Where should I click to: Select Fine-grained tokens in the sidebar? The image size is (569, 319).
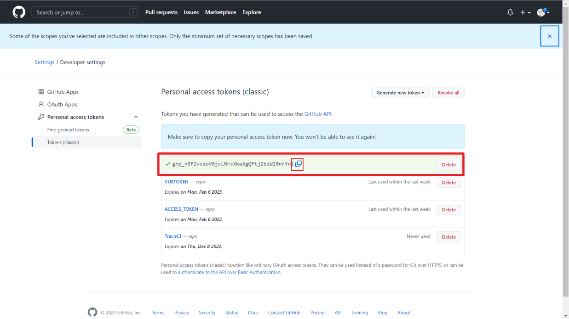click(68, 130)
